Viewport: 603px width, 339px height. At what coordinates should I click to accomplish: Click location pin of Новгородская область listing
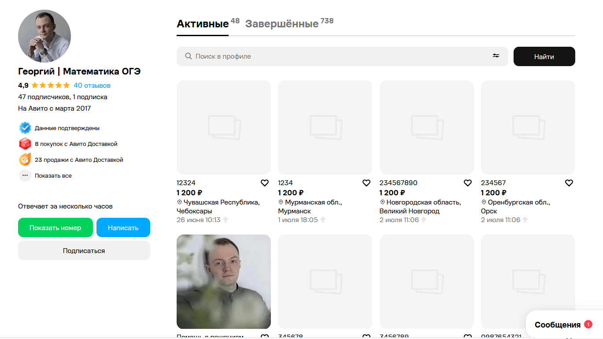(382, 202)
